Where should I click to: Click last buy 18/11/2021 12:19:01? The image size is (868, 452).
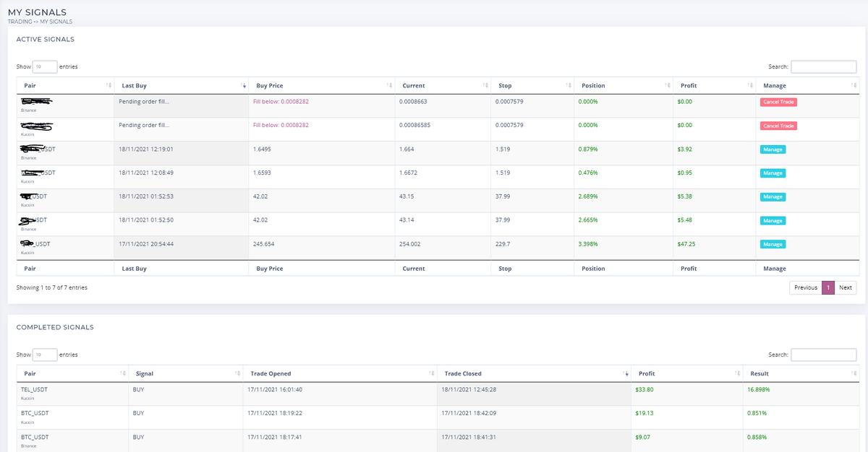pyautogui.click(x=146, y=149)
